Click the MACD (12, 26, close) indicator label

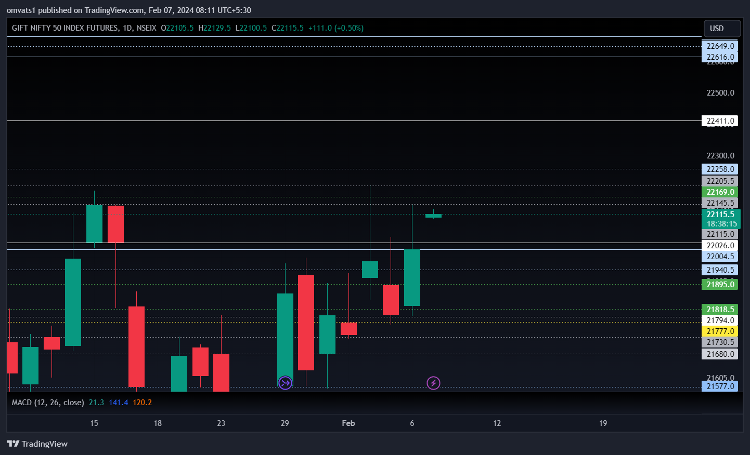[x=48, y=403]
